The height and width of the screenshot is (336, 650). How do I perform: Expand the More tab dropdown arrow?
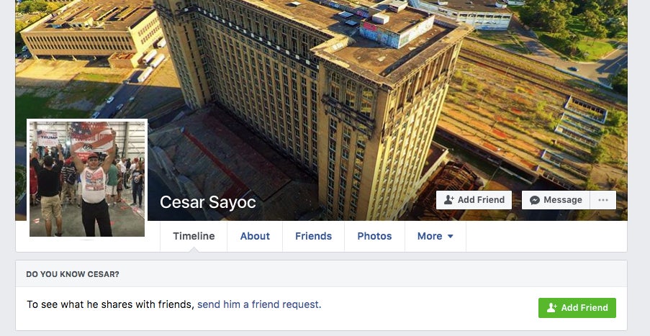pos(450,236)
